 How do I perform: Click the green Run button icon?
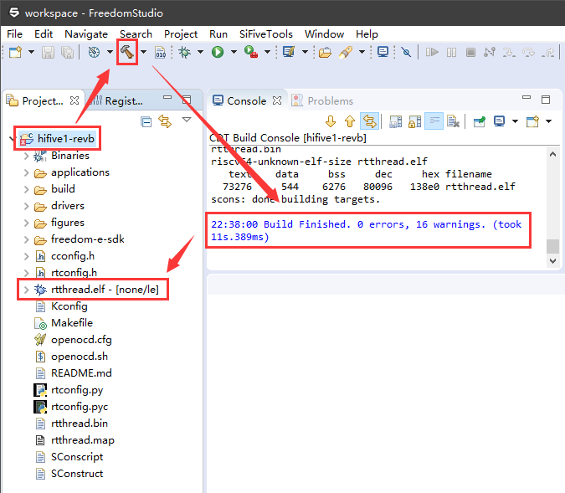[218, 52]
